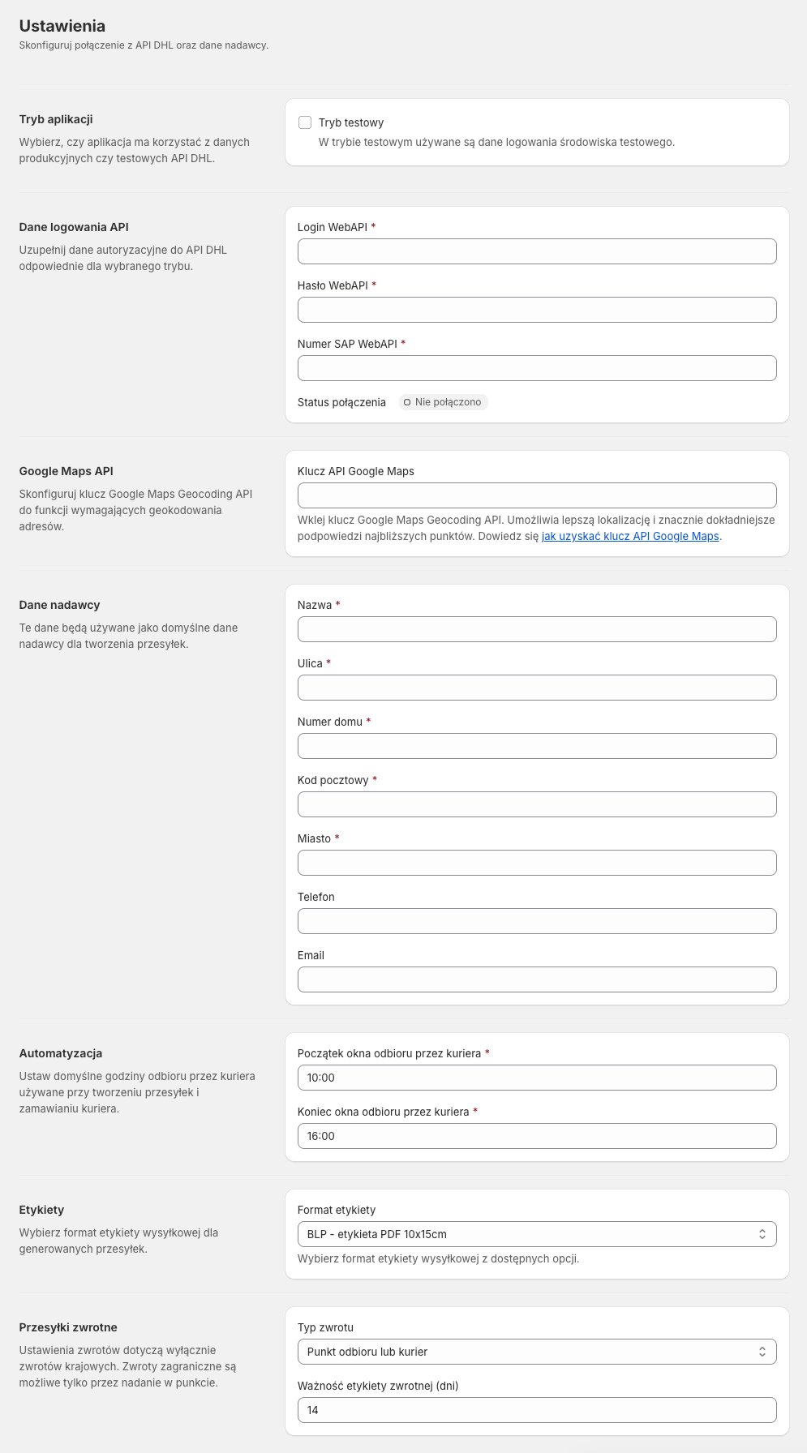
Task: Click the Nazwa sender field
Action: click(536, 629)
